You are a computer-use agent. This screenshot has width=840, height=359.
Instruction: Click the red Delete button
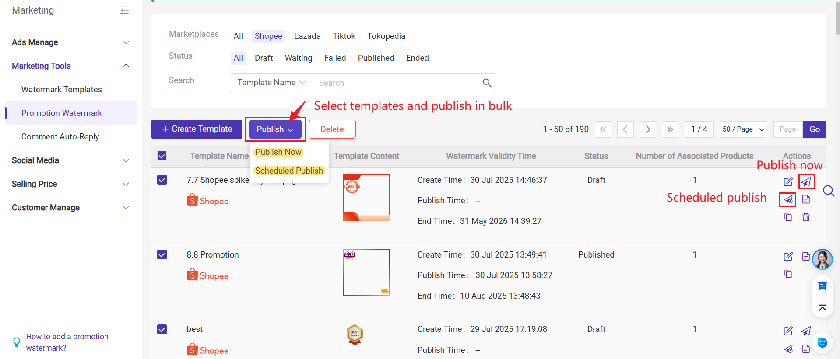pos(332,129)
